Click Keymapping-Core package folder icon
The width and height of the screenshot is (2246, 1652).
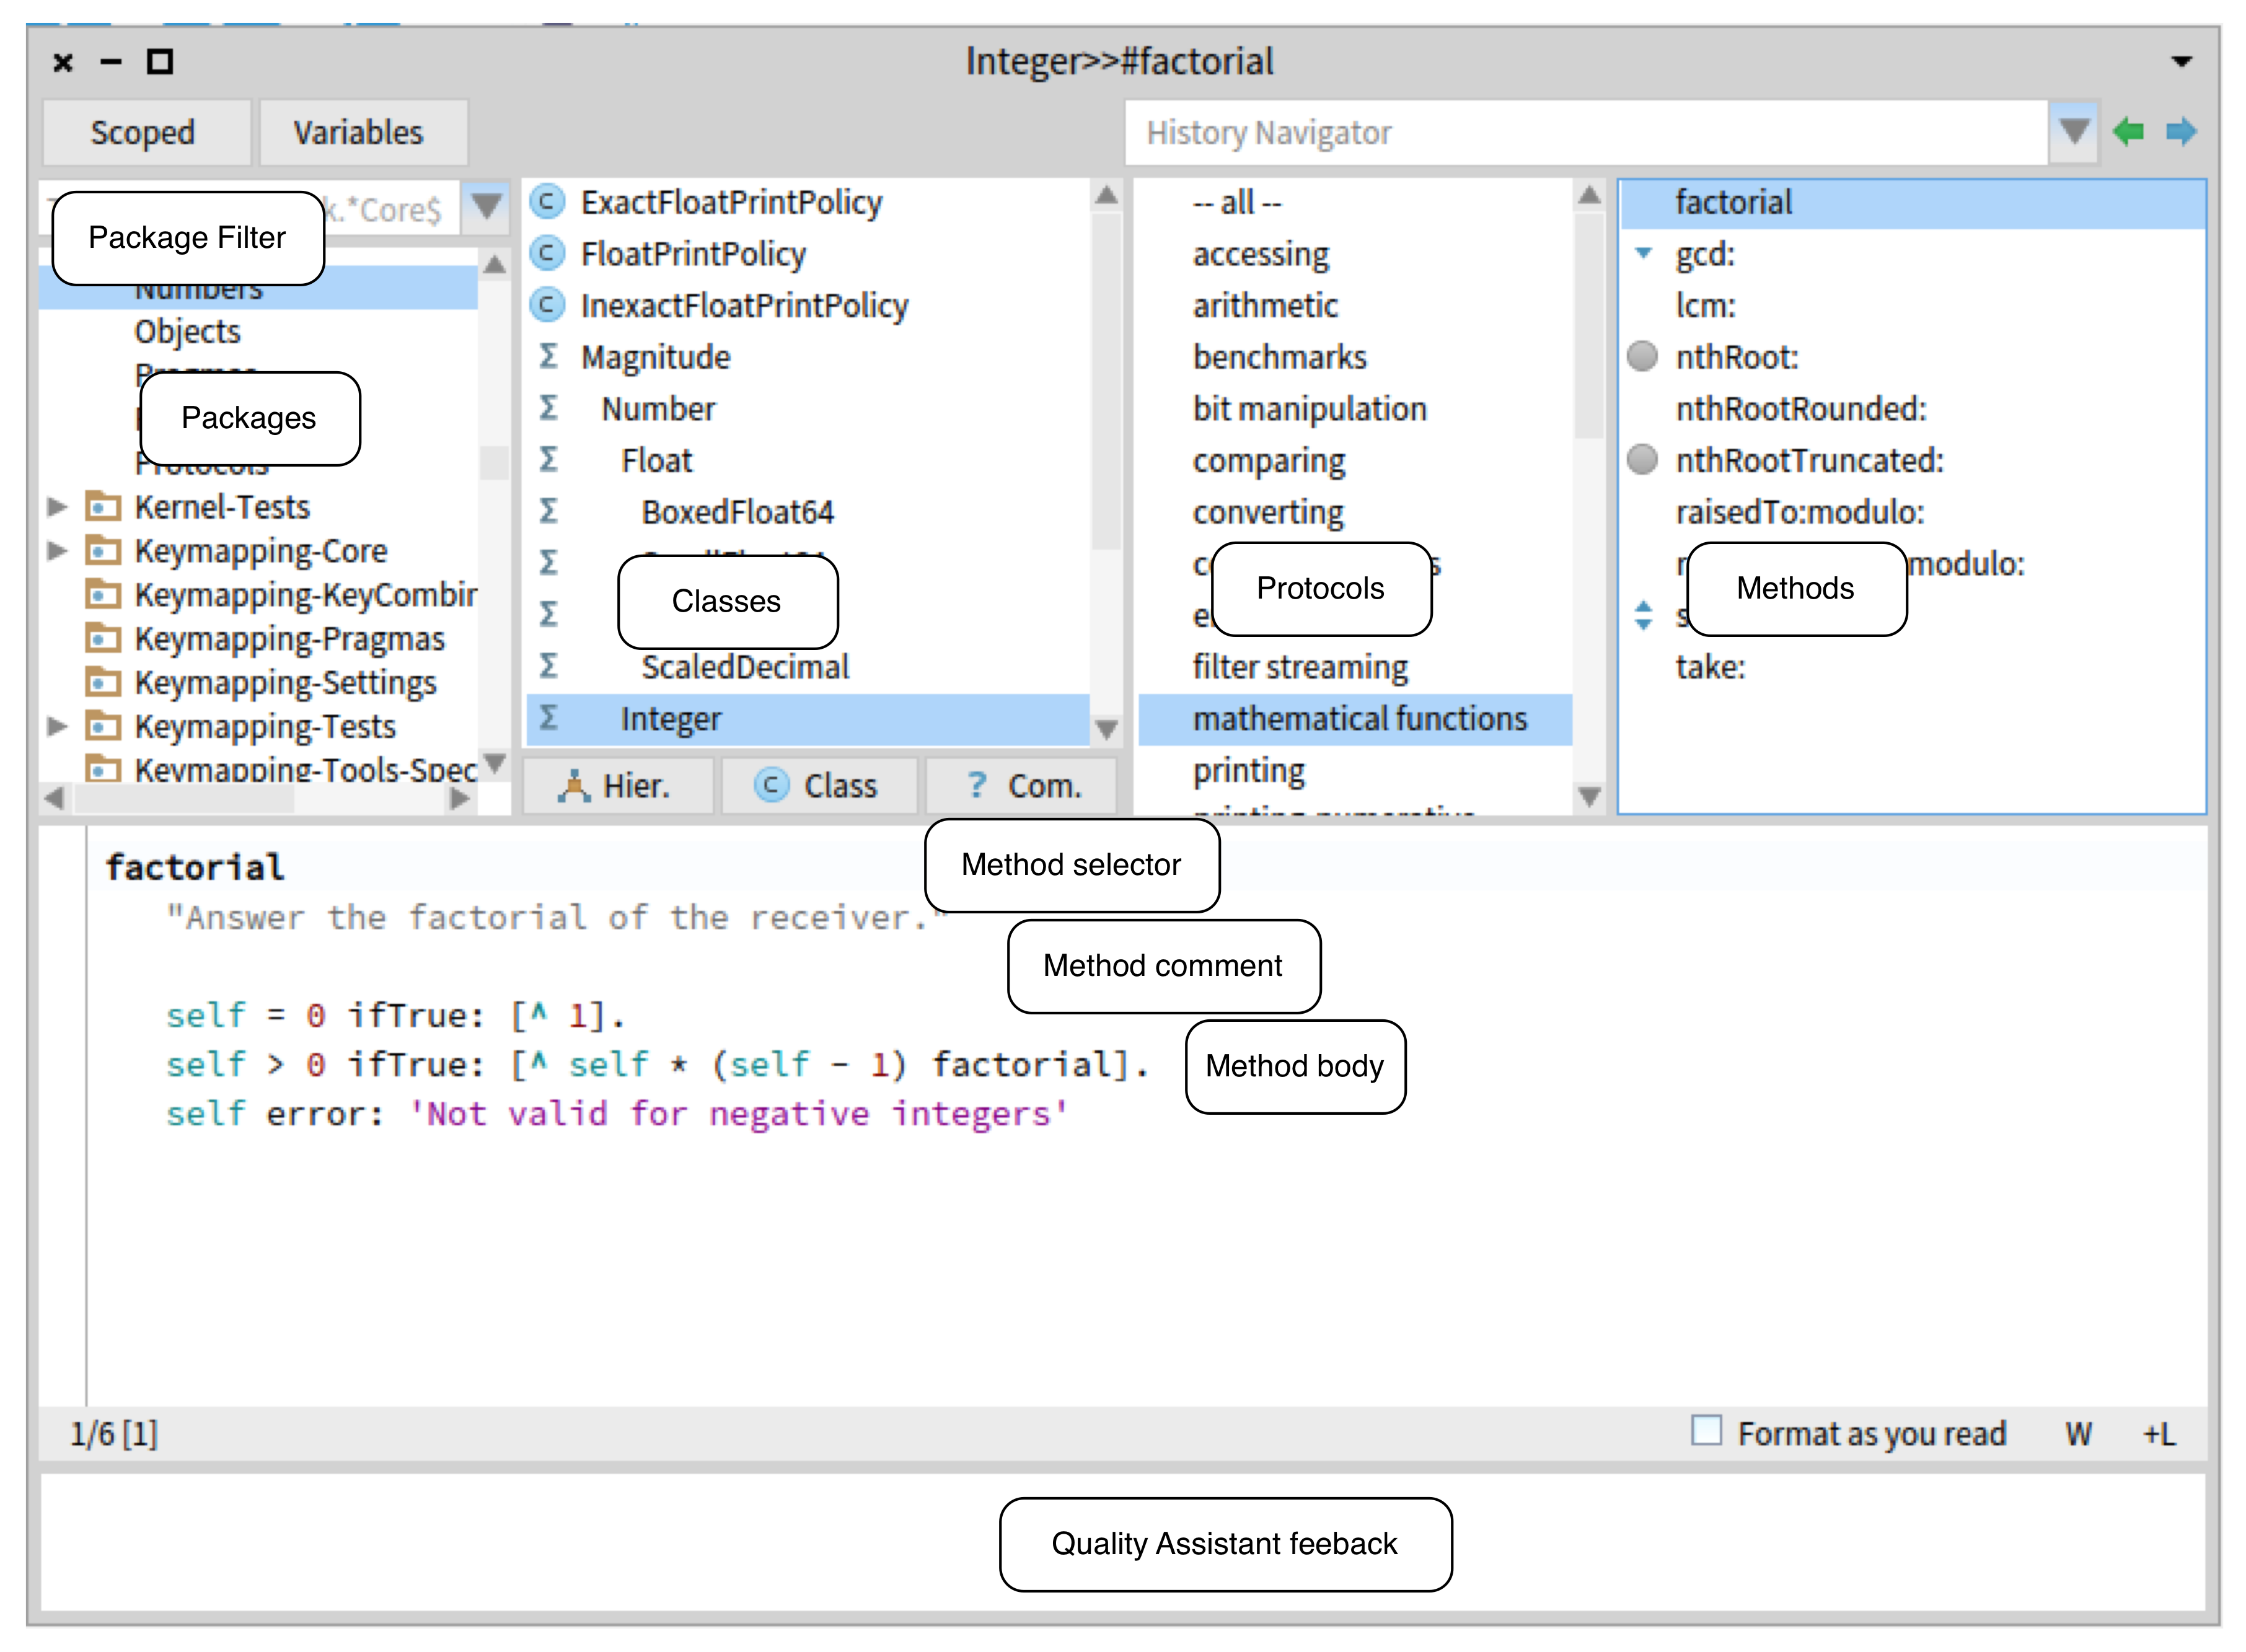102,551
